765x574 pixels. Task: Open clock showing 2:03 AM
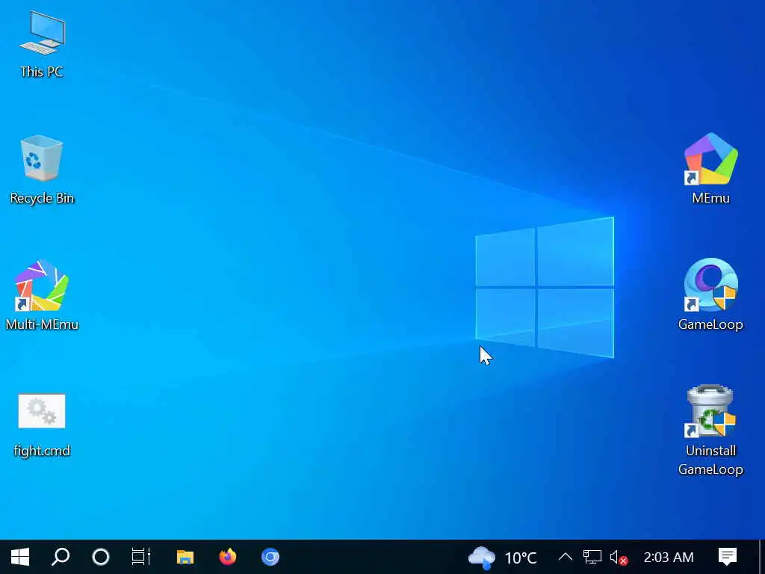(x=669, y=557)
